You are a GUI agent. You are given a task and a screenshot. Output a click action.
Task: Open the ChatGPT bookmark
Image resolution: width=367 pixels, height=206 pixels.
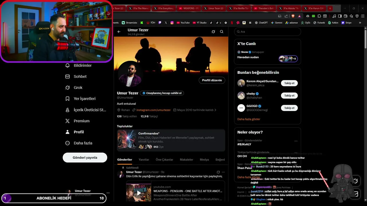(261, 23)
